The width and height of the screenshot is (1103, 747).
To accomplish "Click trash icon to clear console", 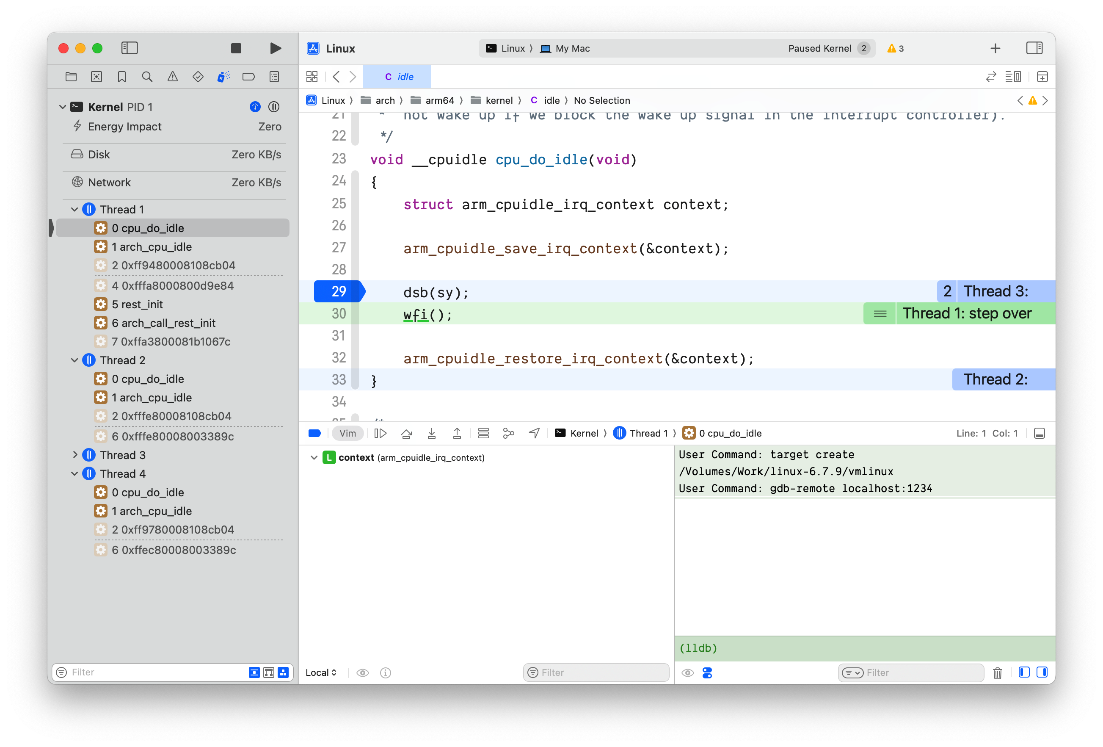I will tap(997, 673).
